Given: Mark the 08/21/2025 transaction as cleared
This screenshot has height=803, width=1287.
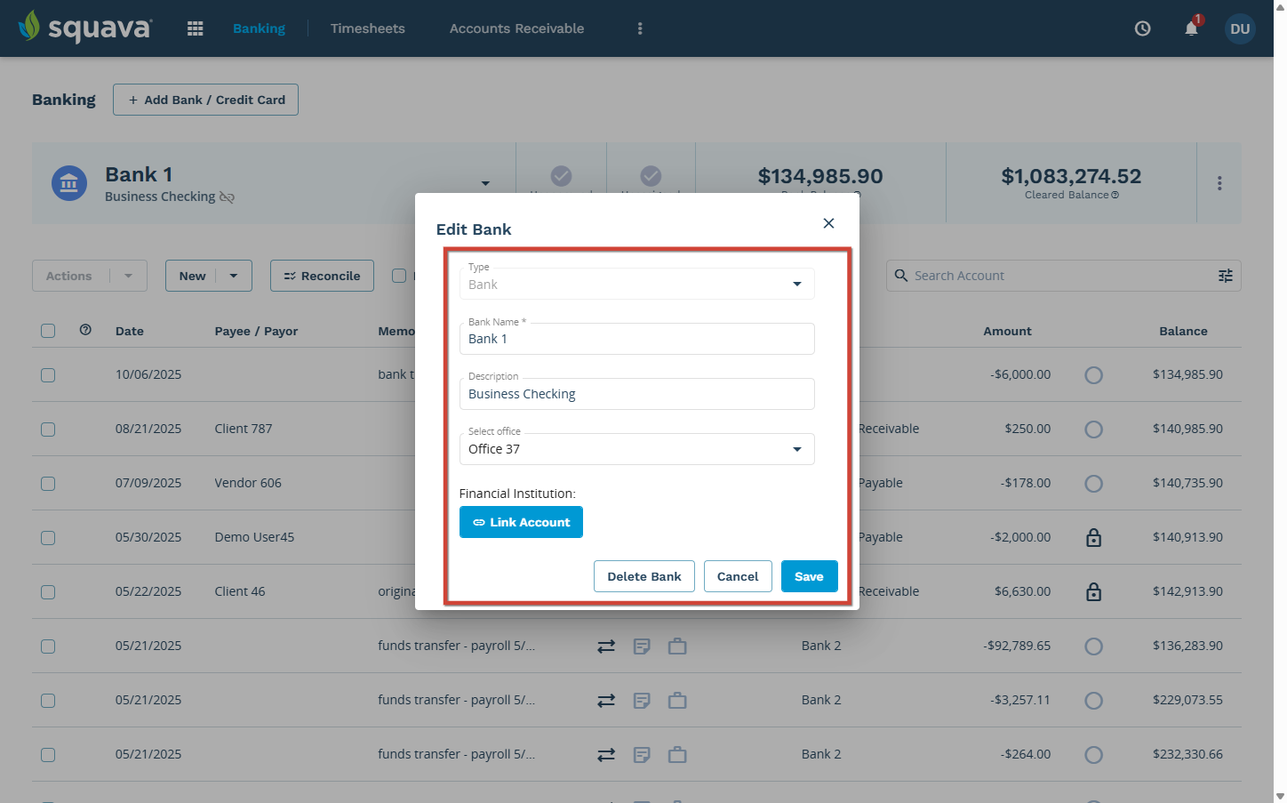Looking at the screenshot, I should coord(1094,430).
